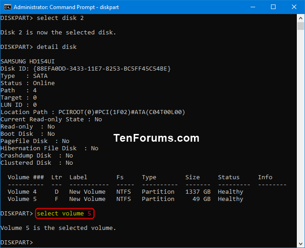Viewport: 305px width, 248px height.
Task: Click the last DISKPART> prompt line
Action: pos(17,243)
